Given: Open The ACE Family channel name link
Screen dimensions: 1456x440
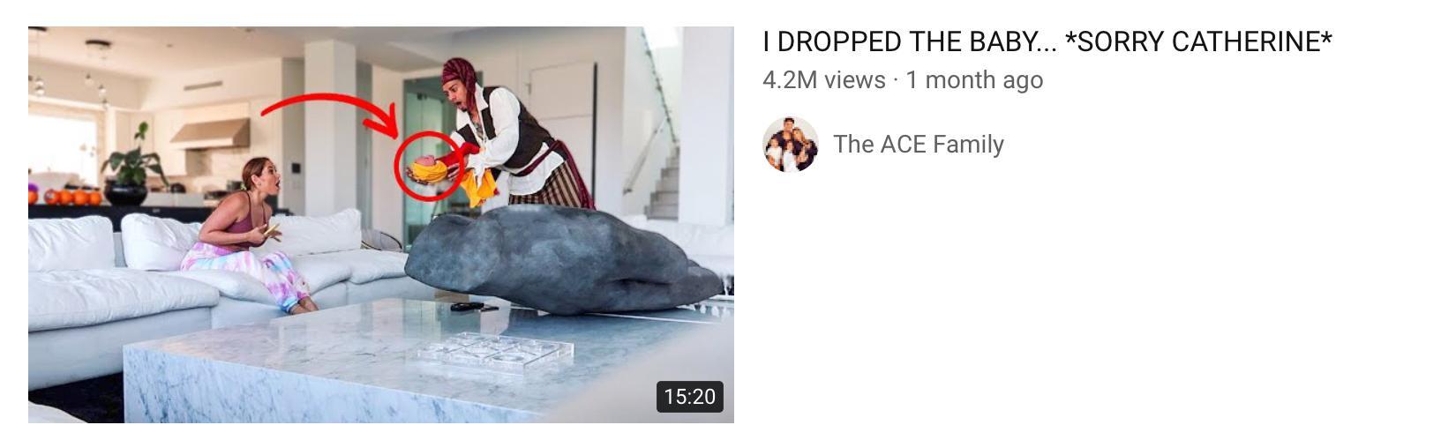Looking at the screenshot, I should point(919,144).
